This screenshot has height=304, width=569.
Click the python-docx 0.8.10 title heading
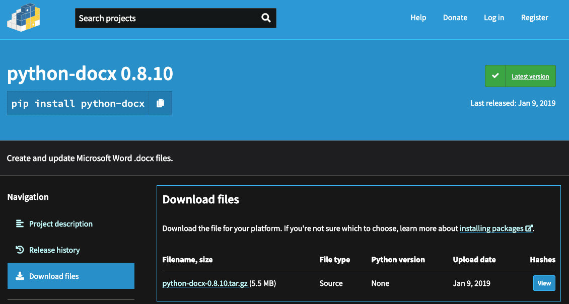[90, 74]
